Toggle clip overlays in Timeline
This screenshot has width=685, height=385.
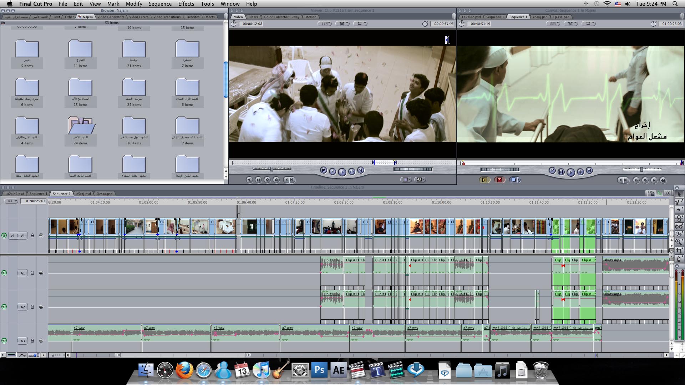(x=22, y=355)
